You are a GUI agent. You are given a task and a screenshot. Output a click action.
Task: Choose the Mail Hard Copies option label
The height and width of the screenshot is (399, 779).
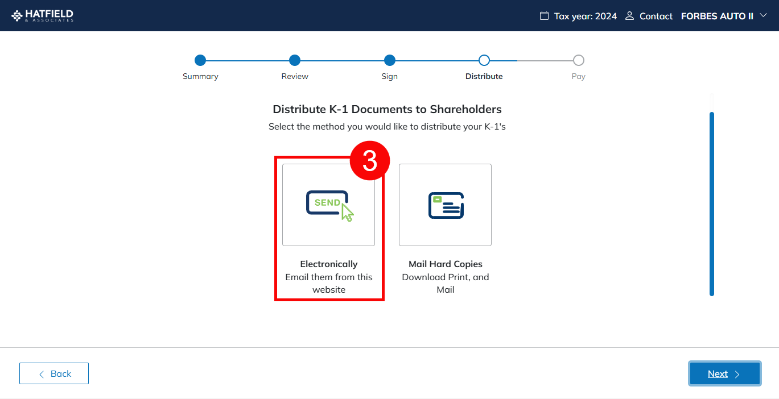pos(445,264)
